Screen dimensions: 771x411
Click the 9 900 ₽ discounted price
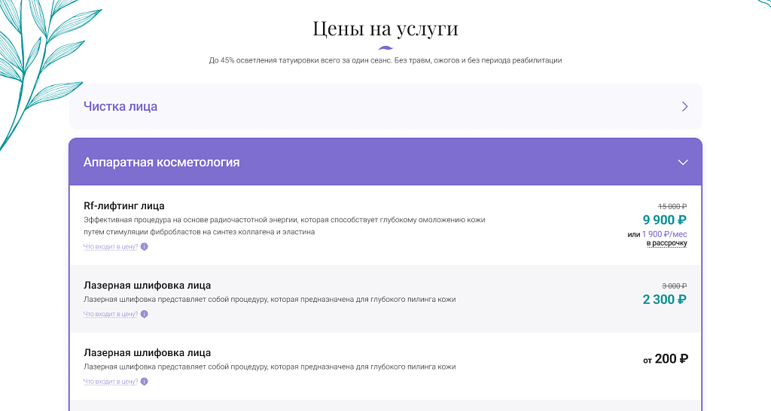664,220
